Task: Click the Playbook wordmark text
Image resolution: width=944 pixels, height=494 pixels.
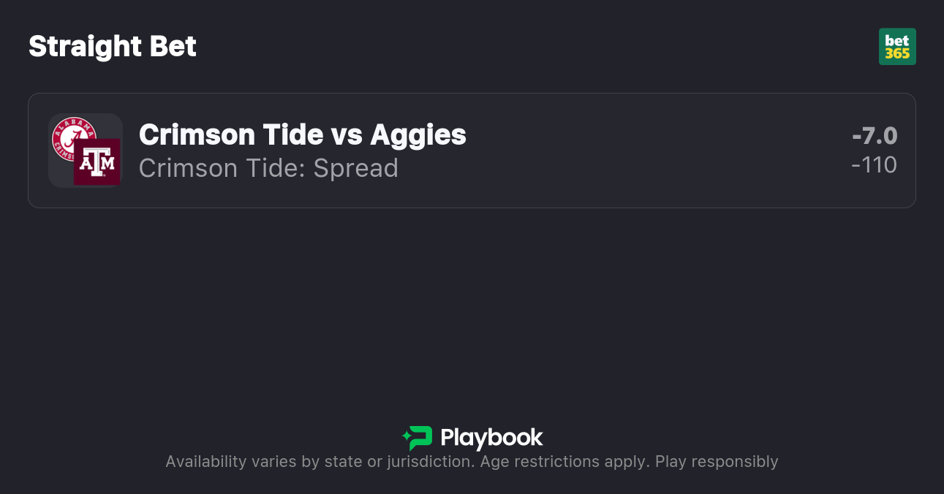Action: [x=491, y=438]
